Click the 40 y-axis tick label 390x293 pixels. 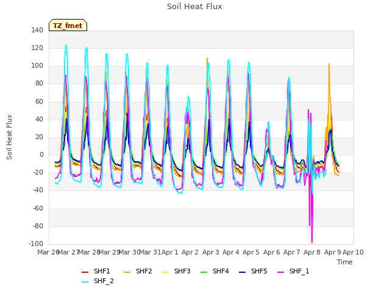coord(39,119)
